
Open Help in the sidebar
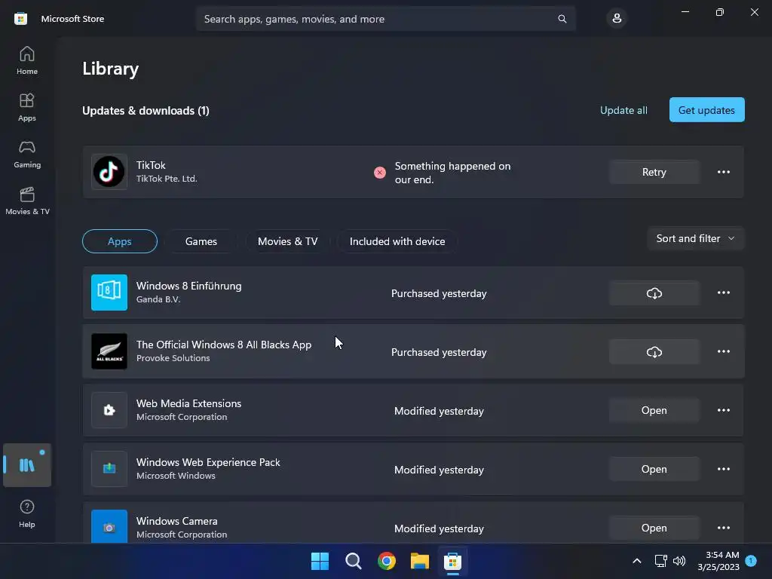pos(27,513)
